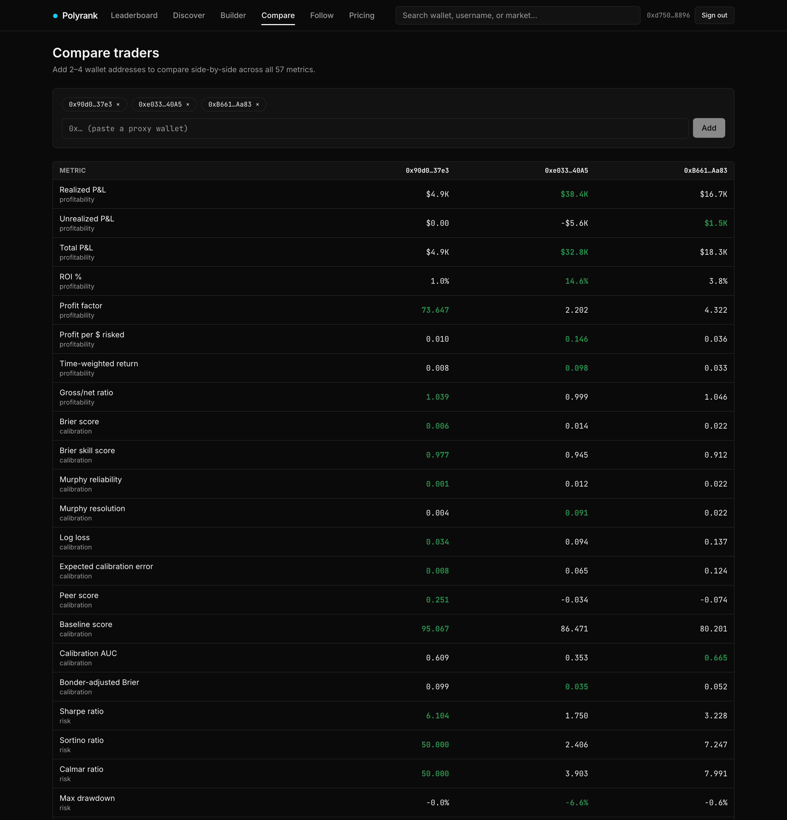Click the 0.251 peer score value
Image resolution: width=787 pixels, height=820 pixels.
pos(437,600)
